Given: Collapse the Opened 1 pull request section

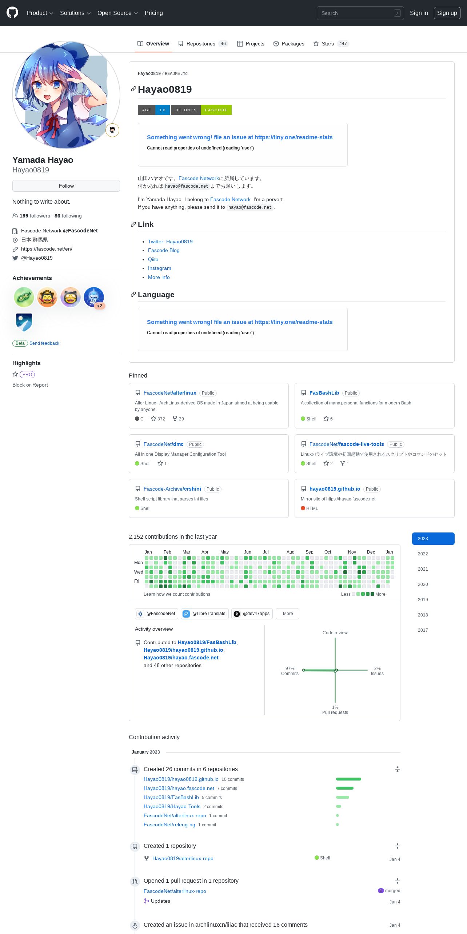Looking at the screenshot, I should point(398,881).
